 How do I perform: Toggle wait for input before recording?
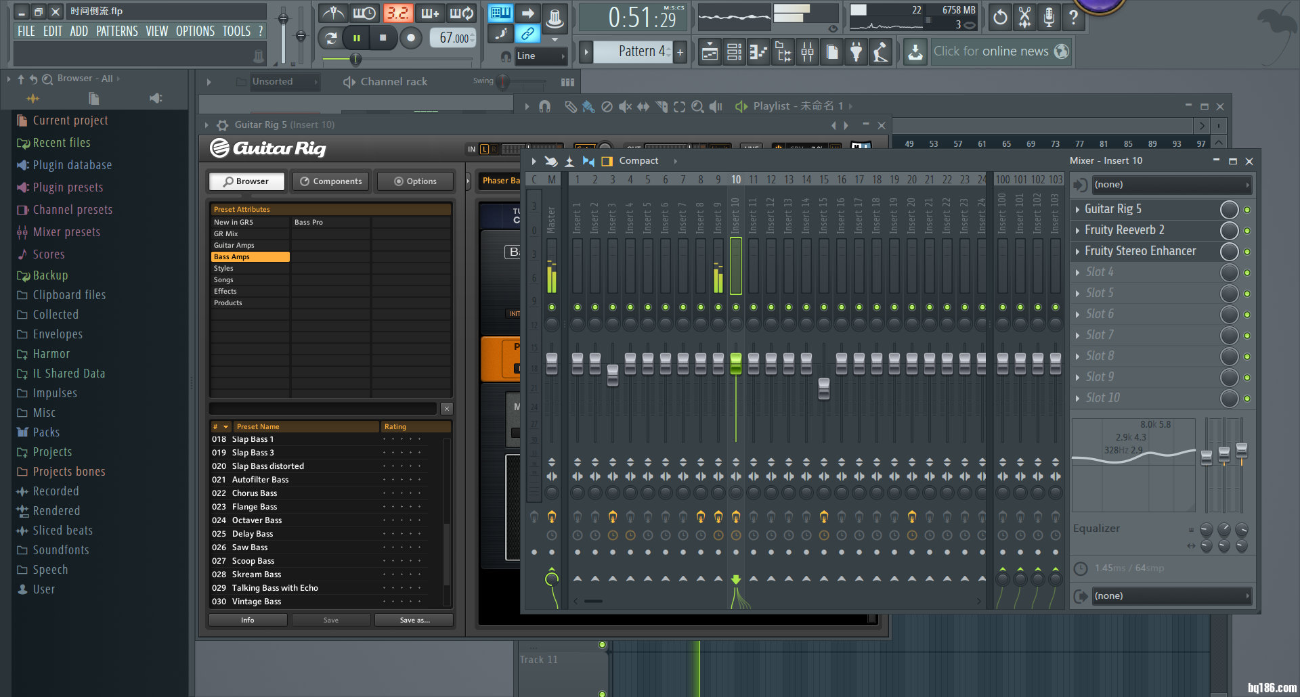click(365, 13)
